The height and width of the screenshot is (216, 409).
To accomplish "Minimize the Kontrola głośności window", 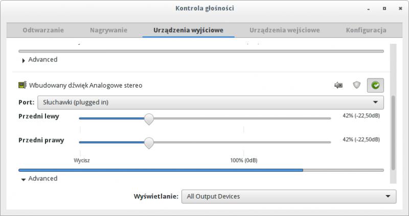I will point(368,9).
